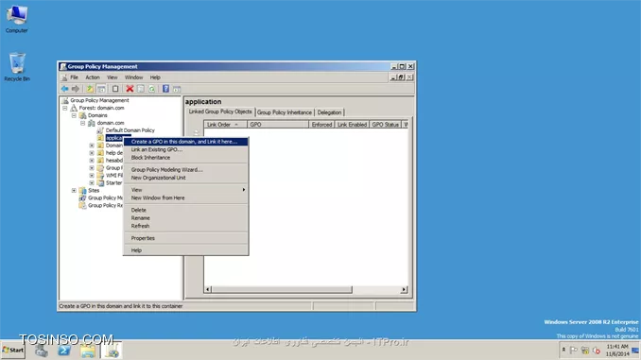
Task: Switch to Group Policy Inheritance tab
Action: click(x=285, y=112)
